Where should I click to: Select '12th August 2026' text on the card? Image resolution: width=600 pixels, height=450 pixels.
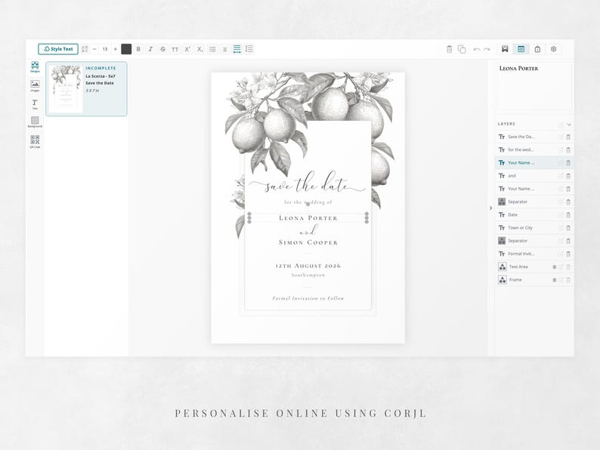click(308, 266)
